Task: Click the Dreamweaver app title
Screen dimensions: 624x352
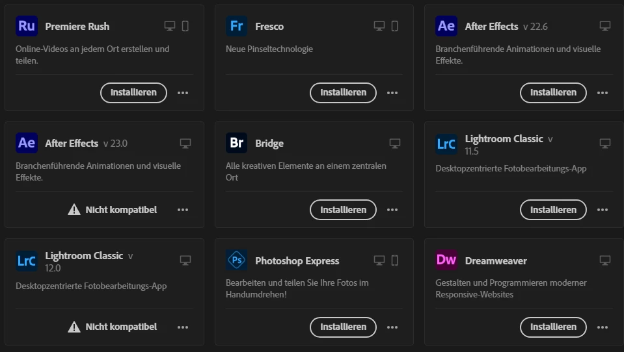Action: point(496,260)
